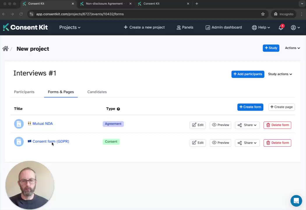Open Share dropdown for Mutual NDA
The height and width of the screenshot is (210, 306).
point(247,125)
